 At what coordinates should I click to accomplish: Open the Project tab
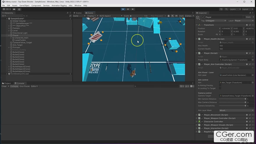pyautogui.click(x=6, y=83)
